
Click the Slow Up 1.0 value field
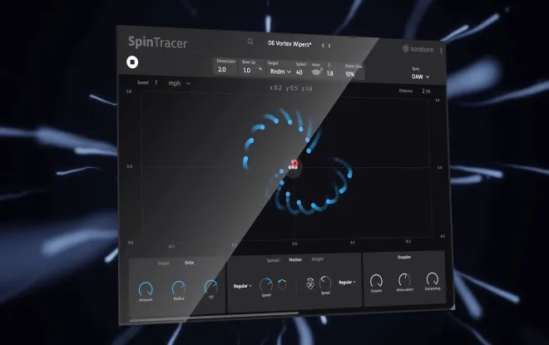(x=247, y=71)
